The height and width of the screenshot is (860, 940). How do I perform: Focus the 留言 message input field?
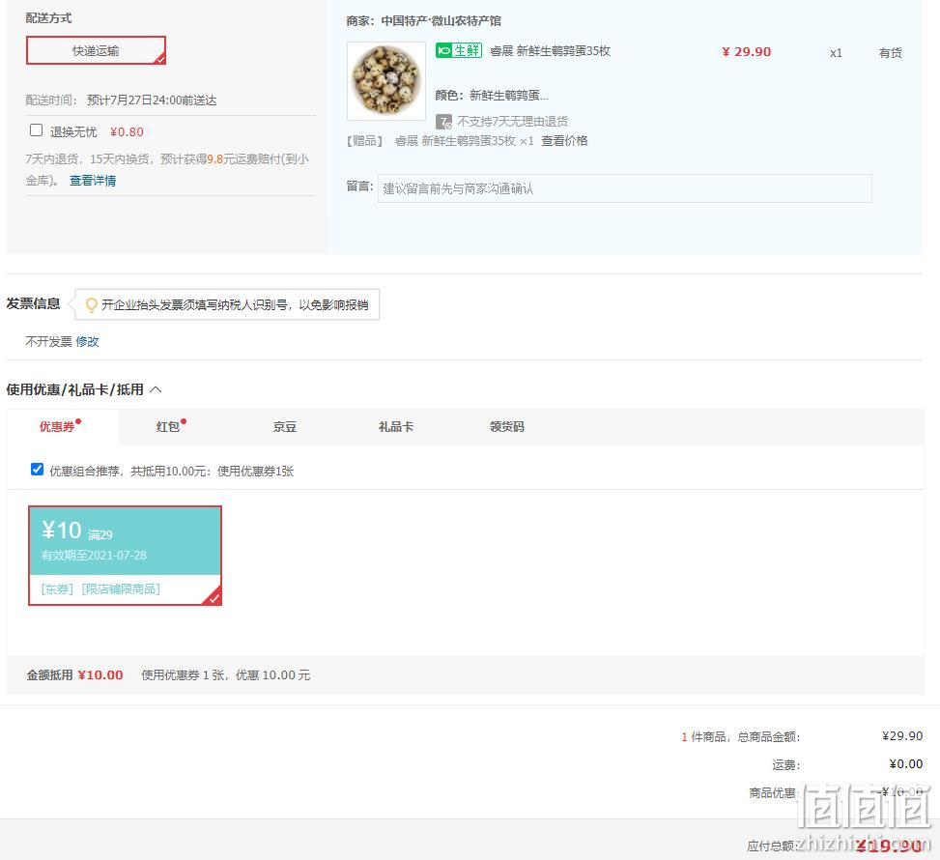point(625,188)
